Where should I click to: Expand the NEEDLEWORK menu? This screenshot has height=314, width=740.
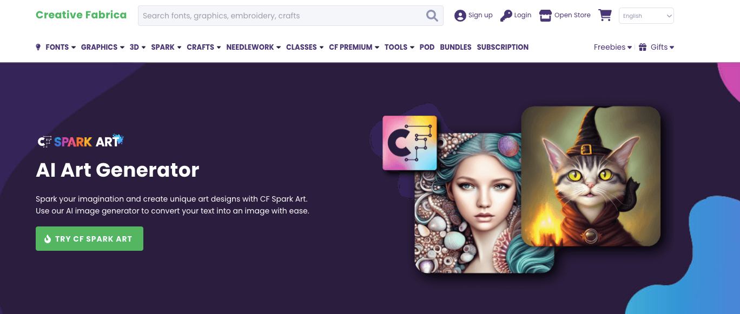click(254, 47)
